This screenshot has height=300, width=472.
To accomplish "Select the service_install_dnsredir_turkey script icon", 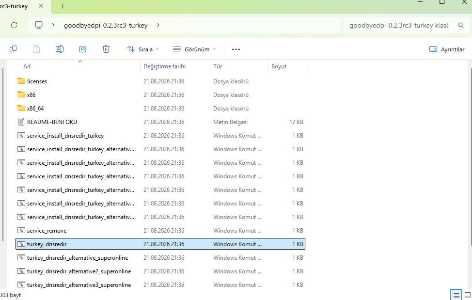I will (21, 135).
